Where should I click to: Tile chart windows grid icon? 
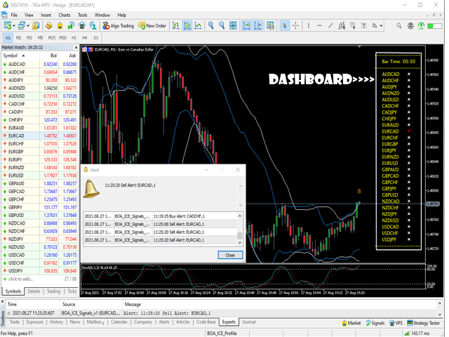tap(233, 26)
